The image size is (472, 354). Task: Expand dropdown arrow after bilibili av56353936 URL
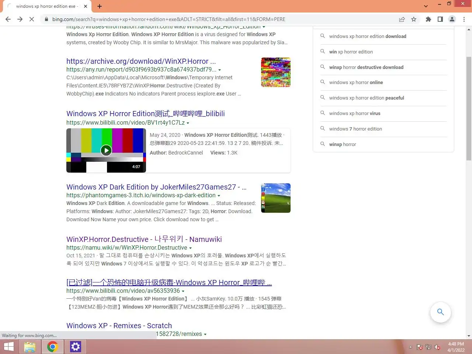click(x=183, y=291)
